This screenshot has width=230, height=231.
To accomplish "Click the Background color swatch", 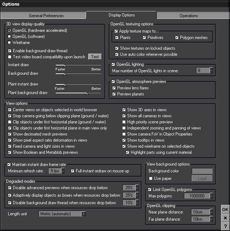I will pyautogui.click(x=202, y=171).
